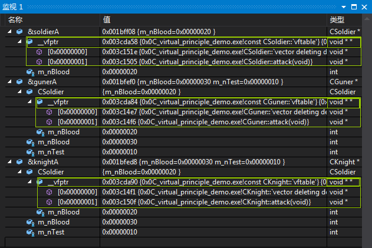
Task: Maximize the 监视 1 watch window
Action: (x=354, y=7)
